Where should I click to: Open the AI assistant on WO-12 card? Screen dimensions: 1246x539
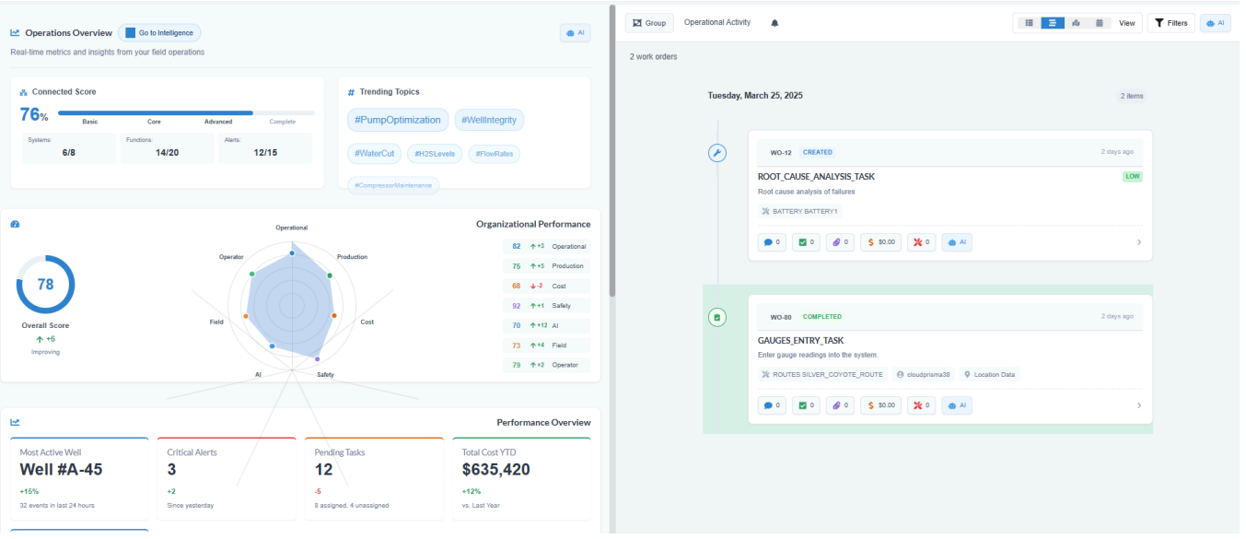[956, 241]
